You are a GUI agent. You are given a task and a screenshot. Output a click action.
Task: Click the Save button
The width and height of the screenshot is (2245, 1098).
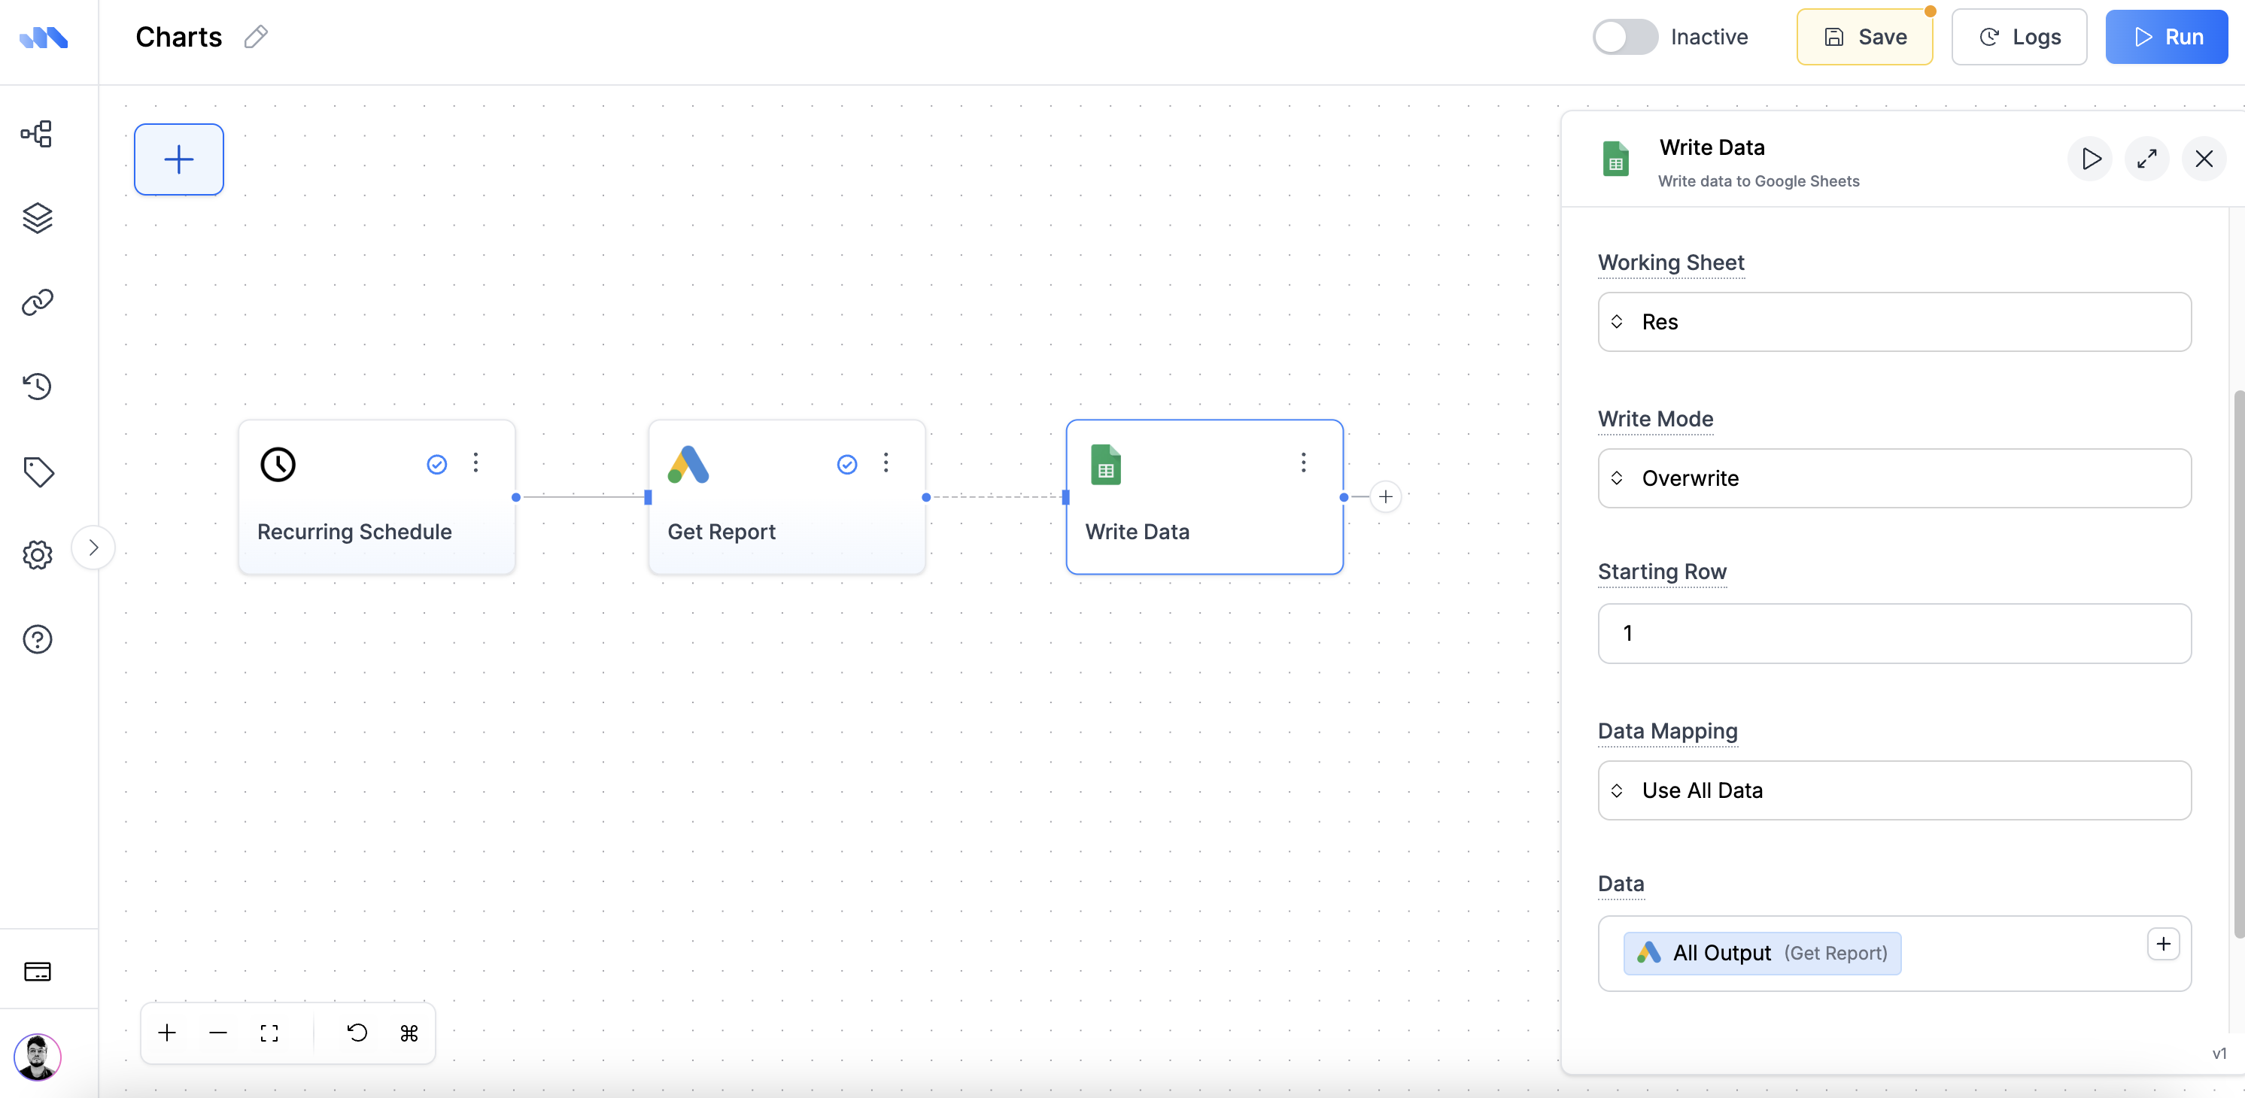[1864, 37]
